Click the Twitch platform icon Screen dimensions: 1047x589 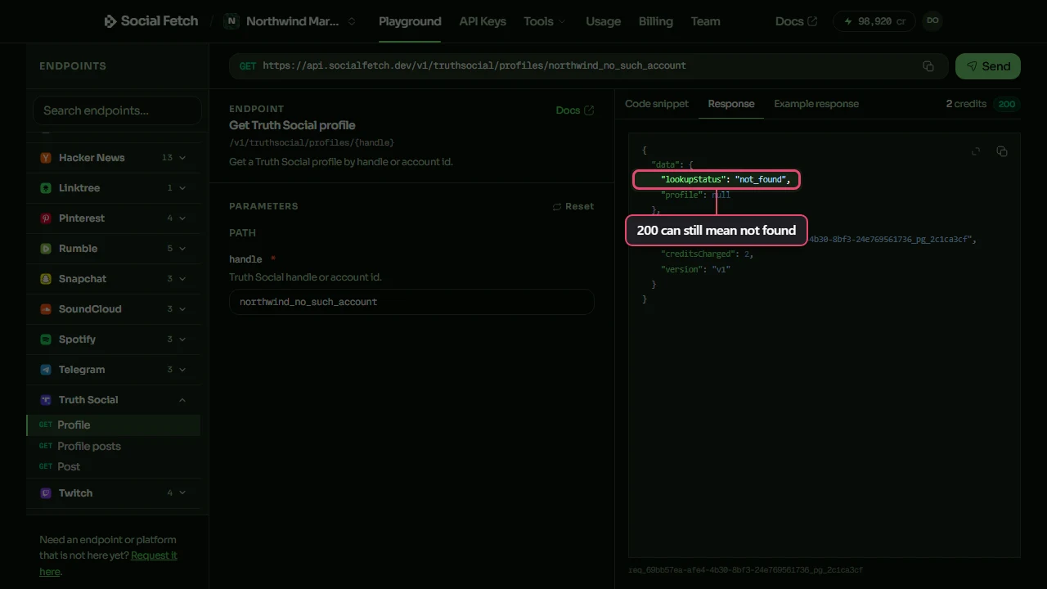click(x=46, y=493)
